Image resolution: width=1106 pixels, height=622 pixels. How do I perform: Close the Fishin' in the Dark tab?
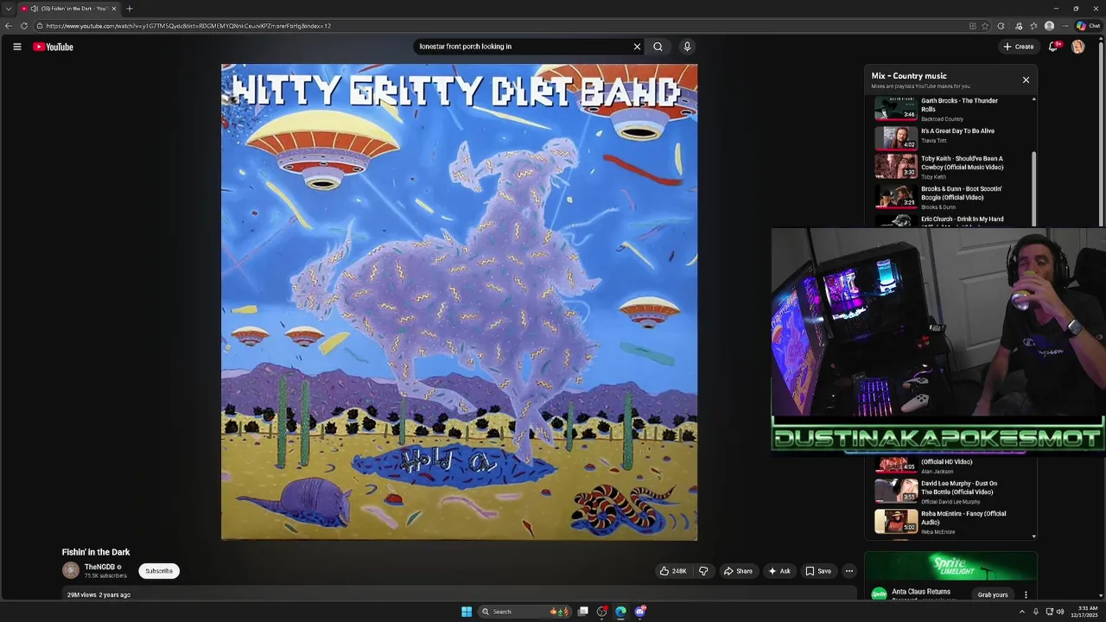(113, 9)
